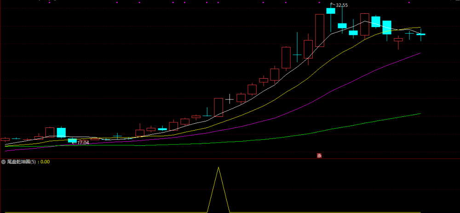This screenshot has height=213, width=460.
Task: Click the 尾盘乾坤图(5) indicator name label
Action: [x=21, y=161]
